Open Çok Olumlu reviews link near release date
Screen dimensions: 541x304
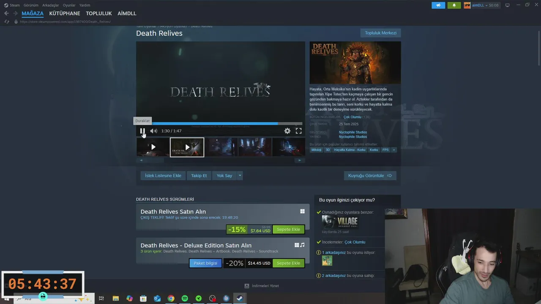coord(352,117)
